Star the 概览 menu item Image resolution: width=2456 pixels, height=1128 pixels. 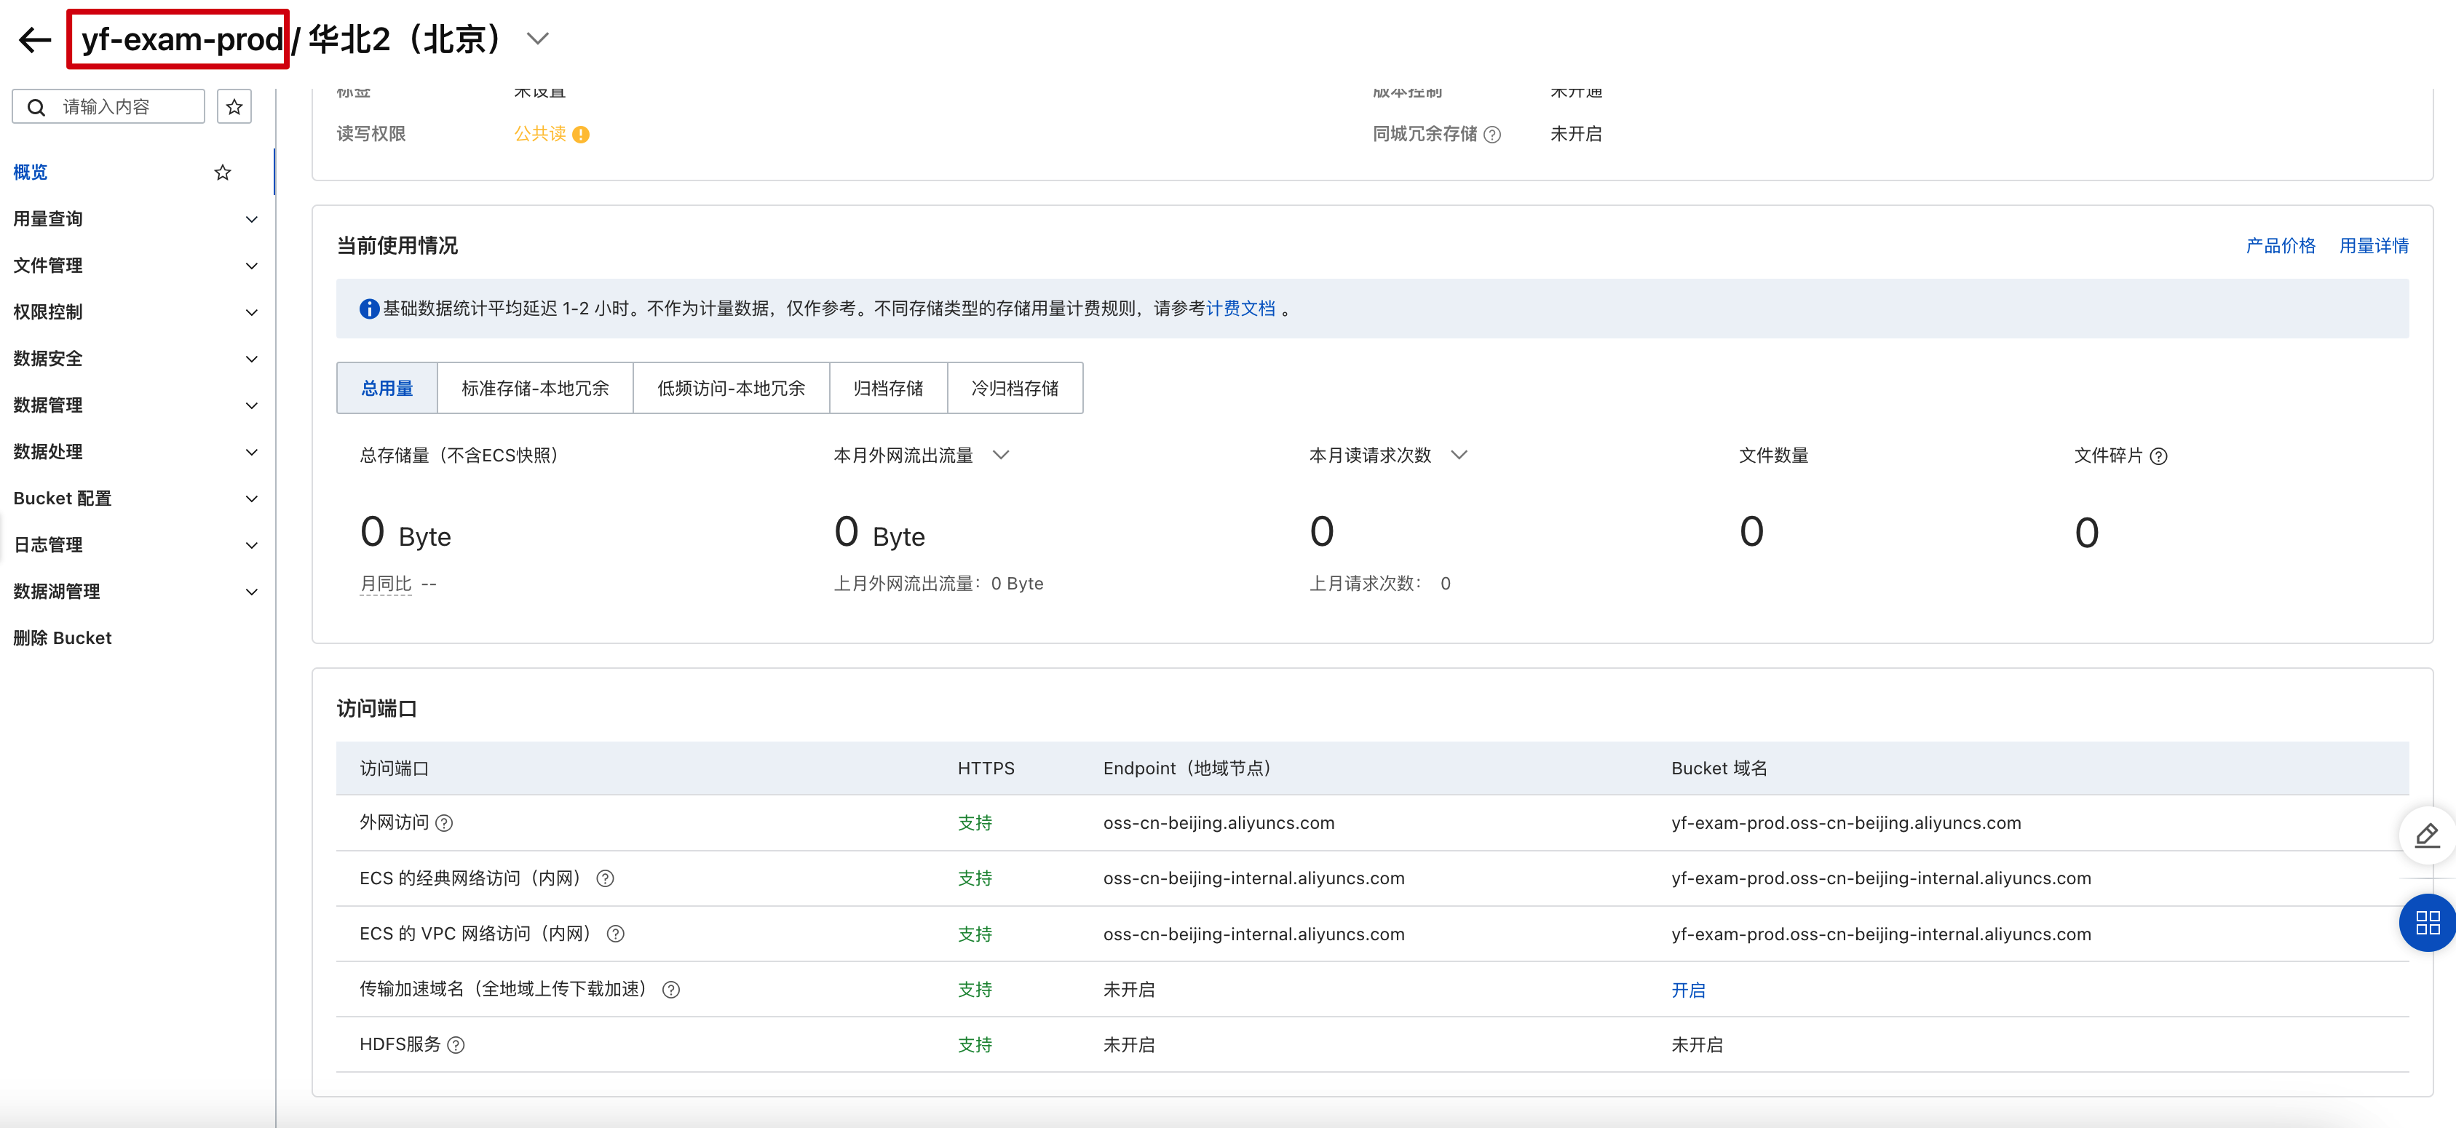pyautogui.click(x=222, y=172)
